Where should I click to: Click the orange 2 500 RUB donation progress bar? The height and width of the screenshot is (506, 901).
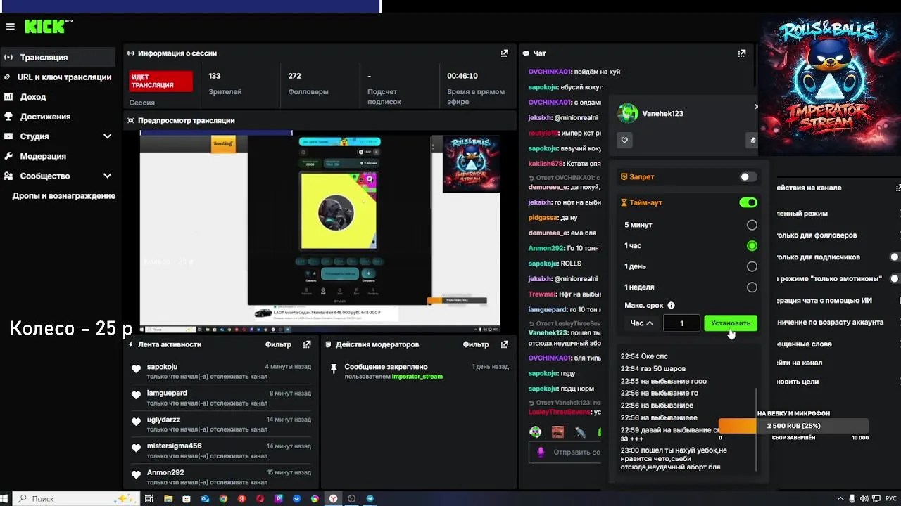[793, 426]
